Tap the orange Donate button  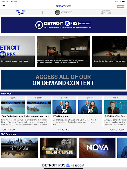(x=120, y=6)
